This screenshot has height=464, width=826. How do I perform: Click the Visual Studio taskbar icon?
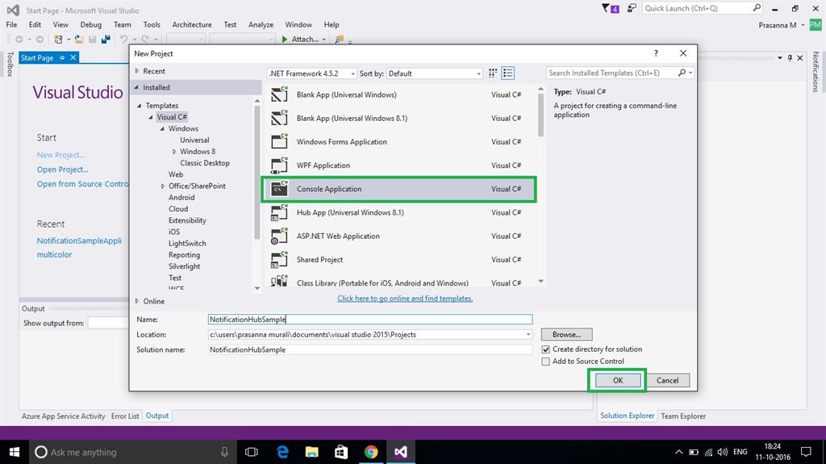click(x=400, y=452)
